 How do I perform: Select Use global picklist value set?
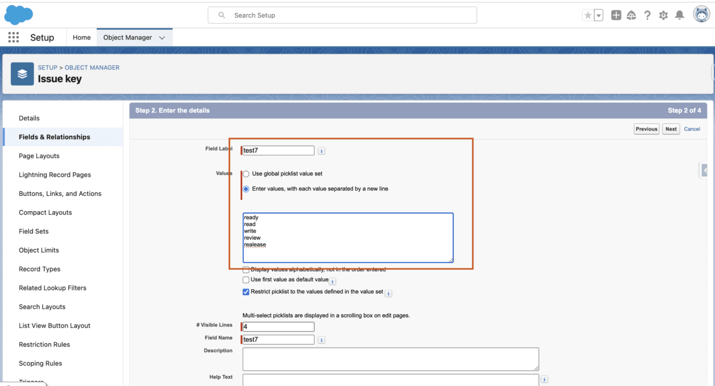coord(246,174)
